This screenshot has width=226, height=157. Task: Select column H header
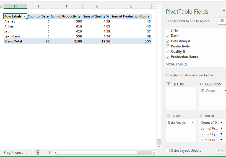15,6
